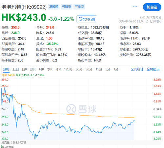
Task: Click the 可融资 tag
Action: [67, 7]
